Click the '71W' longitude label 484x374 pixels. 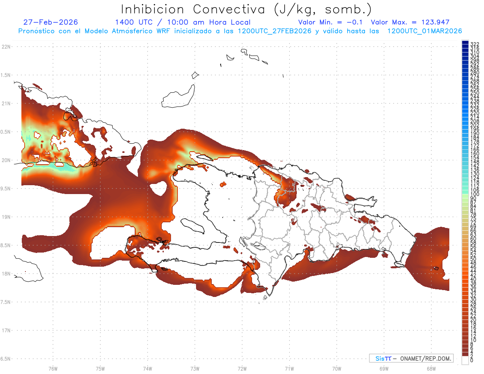coord(289,368)
